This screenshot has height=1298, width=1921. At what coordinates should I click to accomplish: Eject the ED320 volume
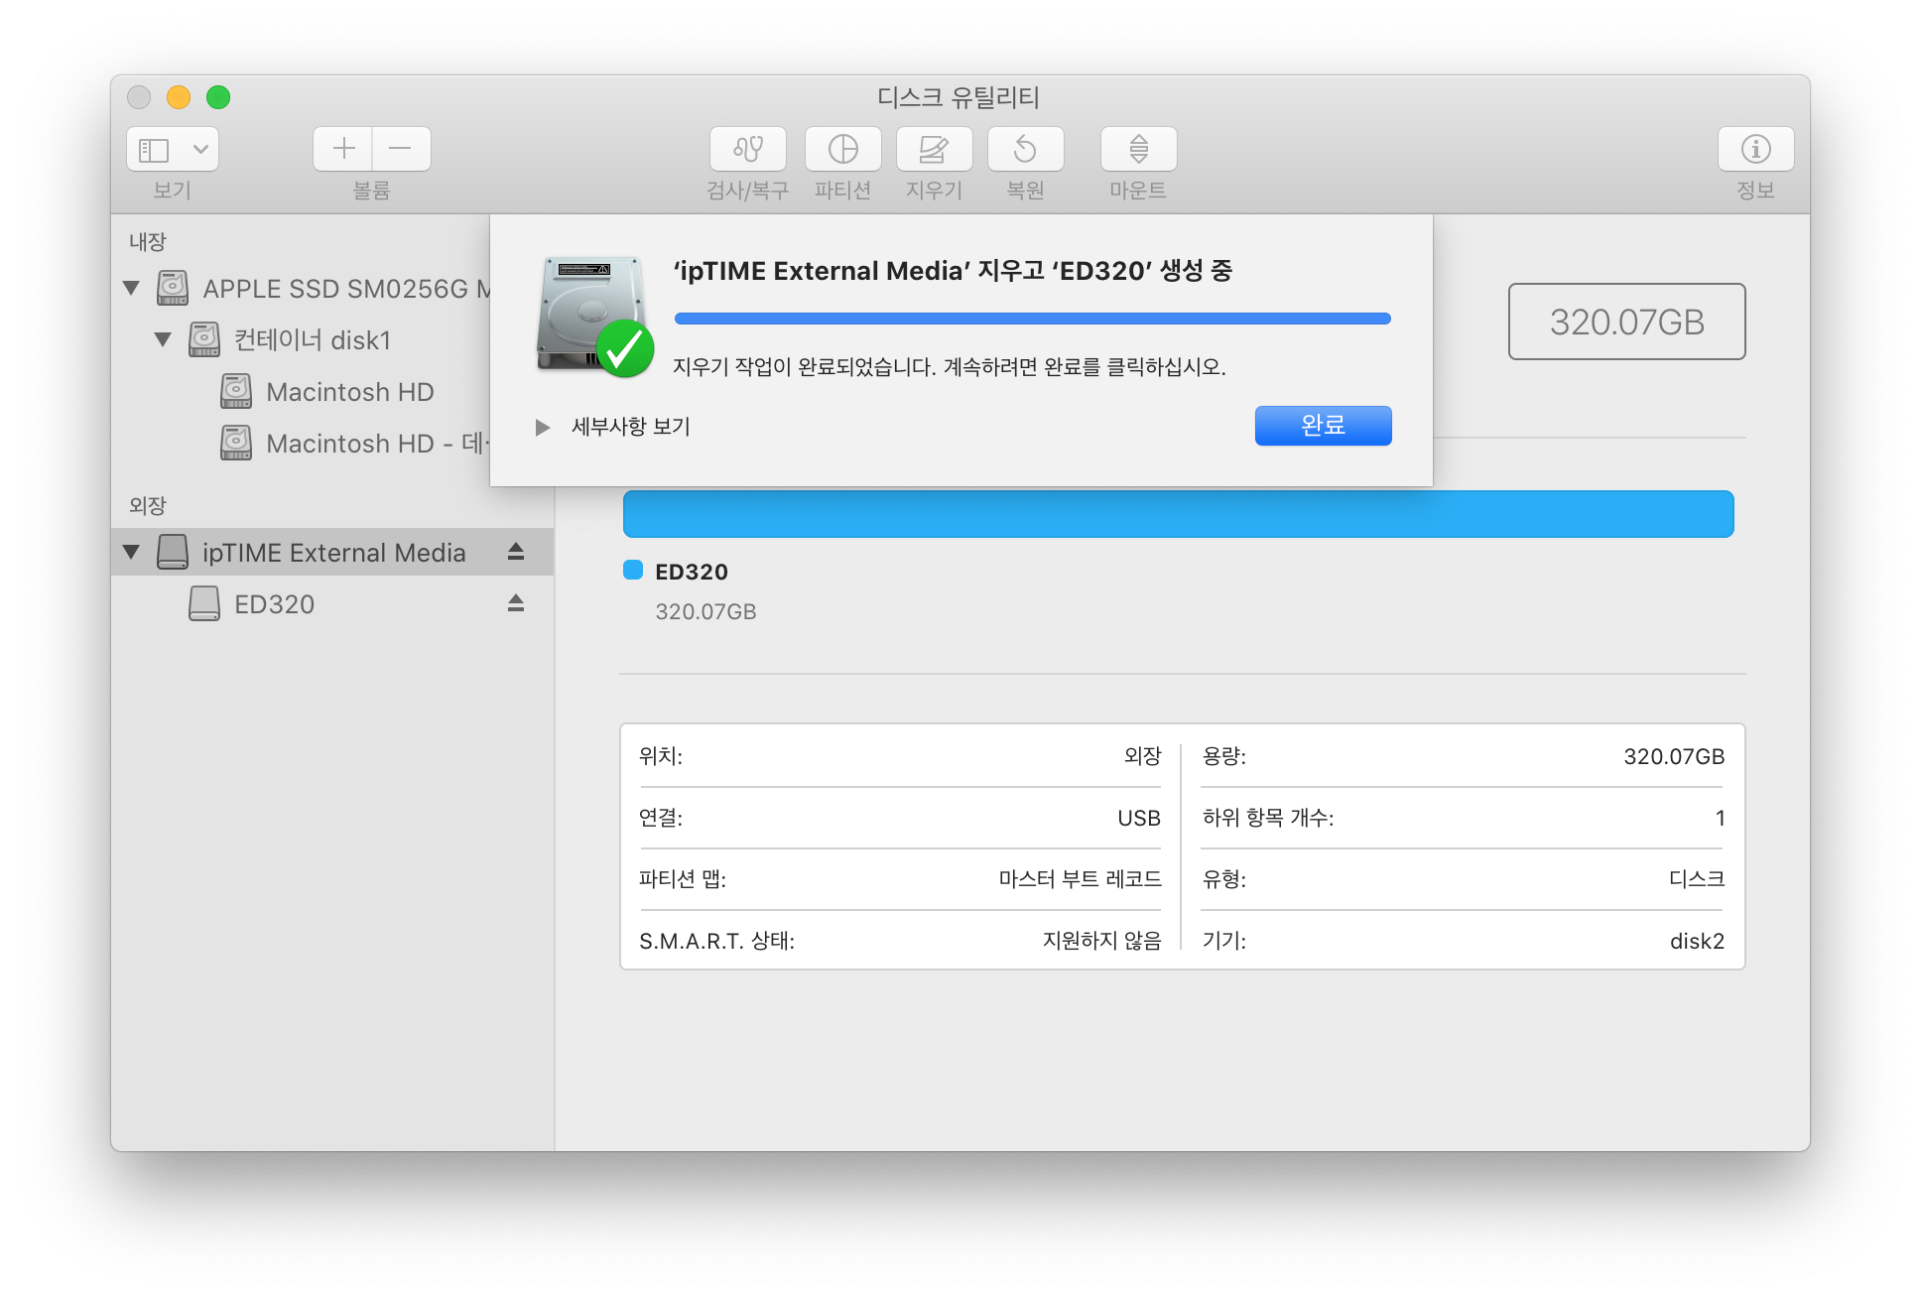pos(516,603)
